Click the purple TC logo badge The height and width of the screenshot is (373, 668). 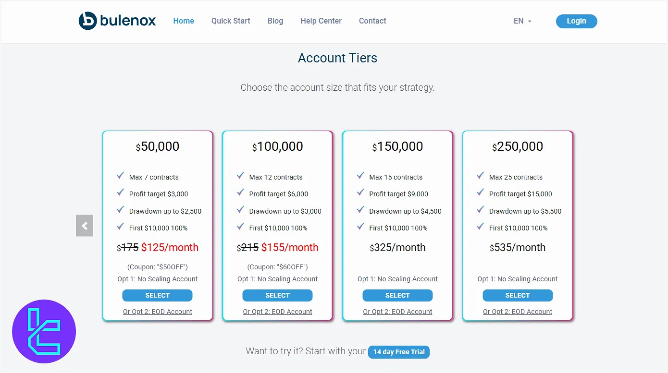44,331
